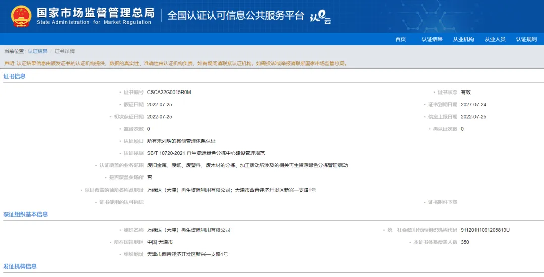Click the 证书状态 value 有效
Image resolution: width=544 pixels, height=277 pixels.
point(466,92)
